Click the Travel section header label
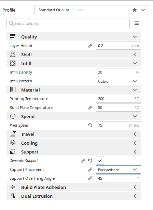 28,134
